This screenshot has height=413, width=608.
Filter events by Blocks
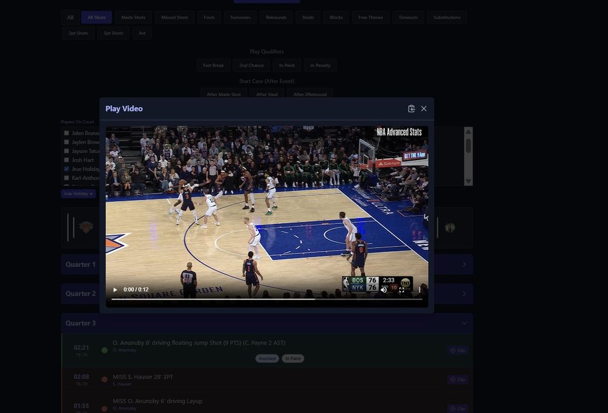[x=336, y=18]
